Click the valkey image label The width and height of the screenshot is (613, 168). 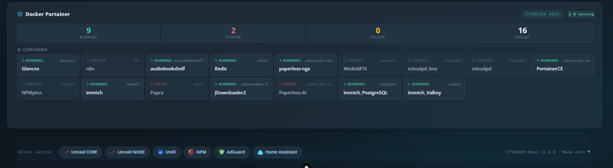(455, 84)
